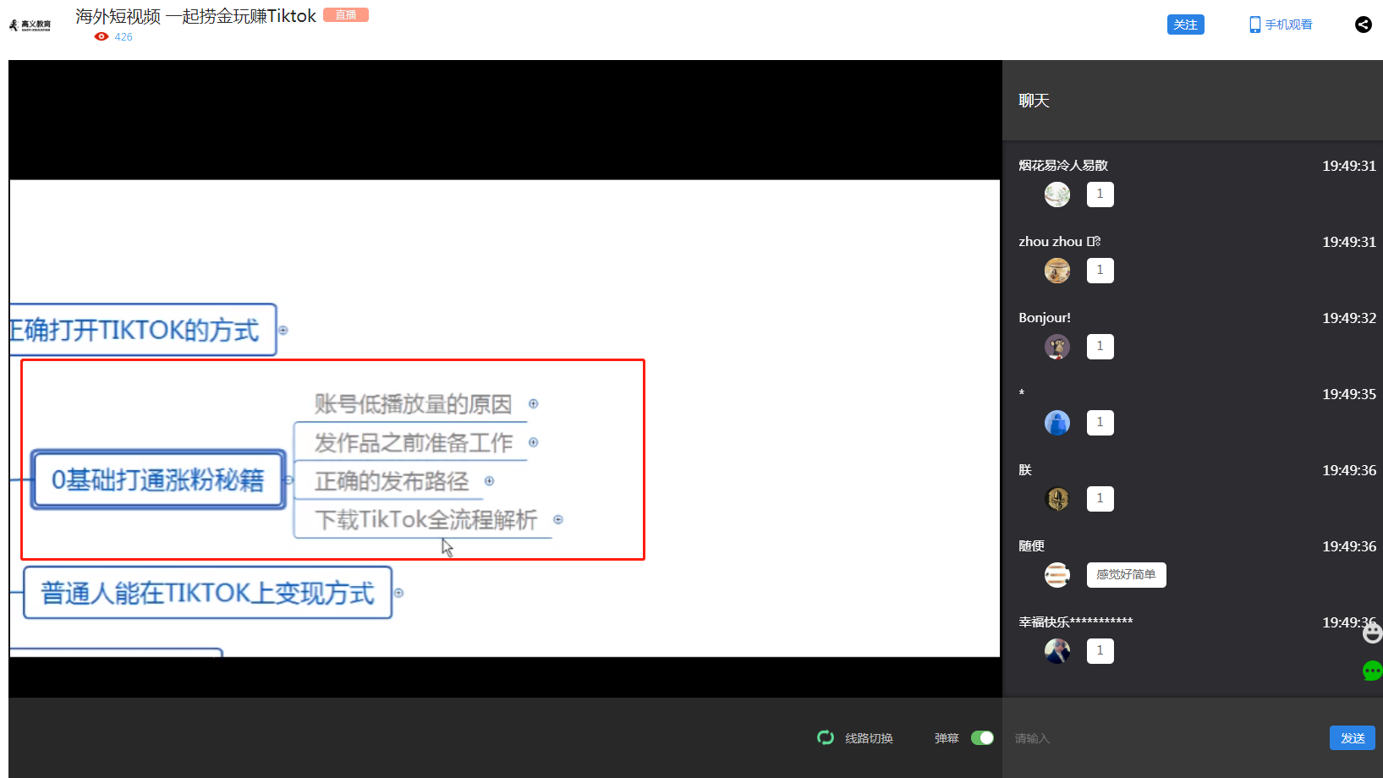Expand node next to 账号低播放量的原因

tap(533, 403)
